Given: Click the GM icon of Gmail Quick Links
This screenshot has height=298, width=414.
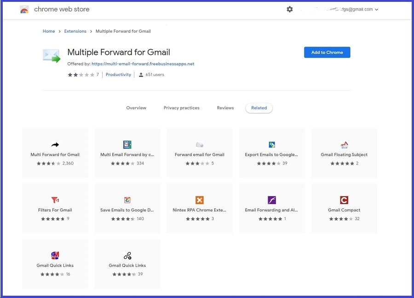Looking at the screenshot, I should [x=55, y=255].
